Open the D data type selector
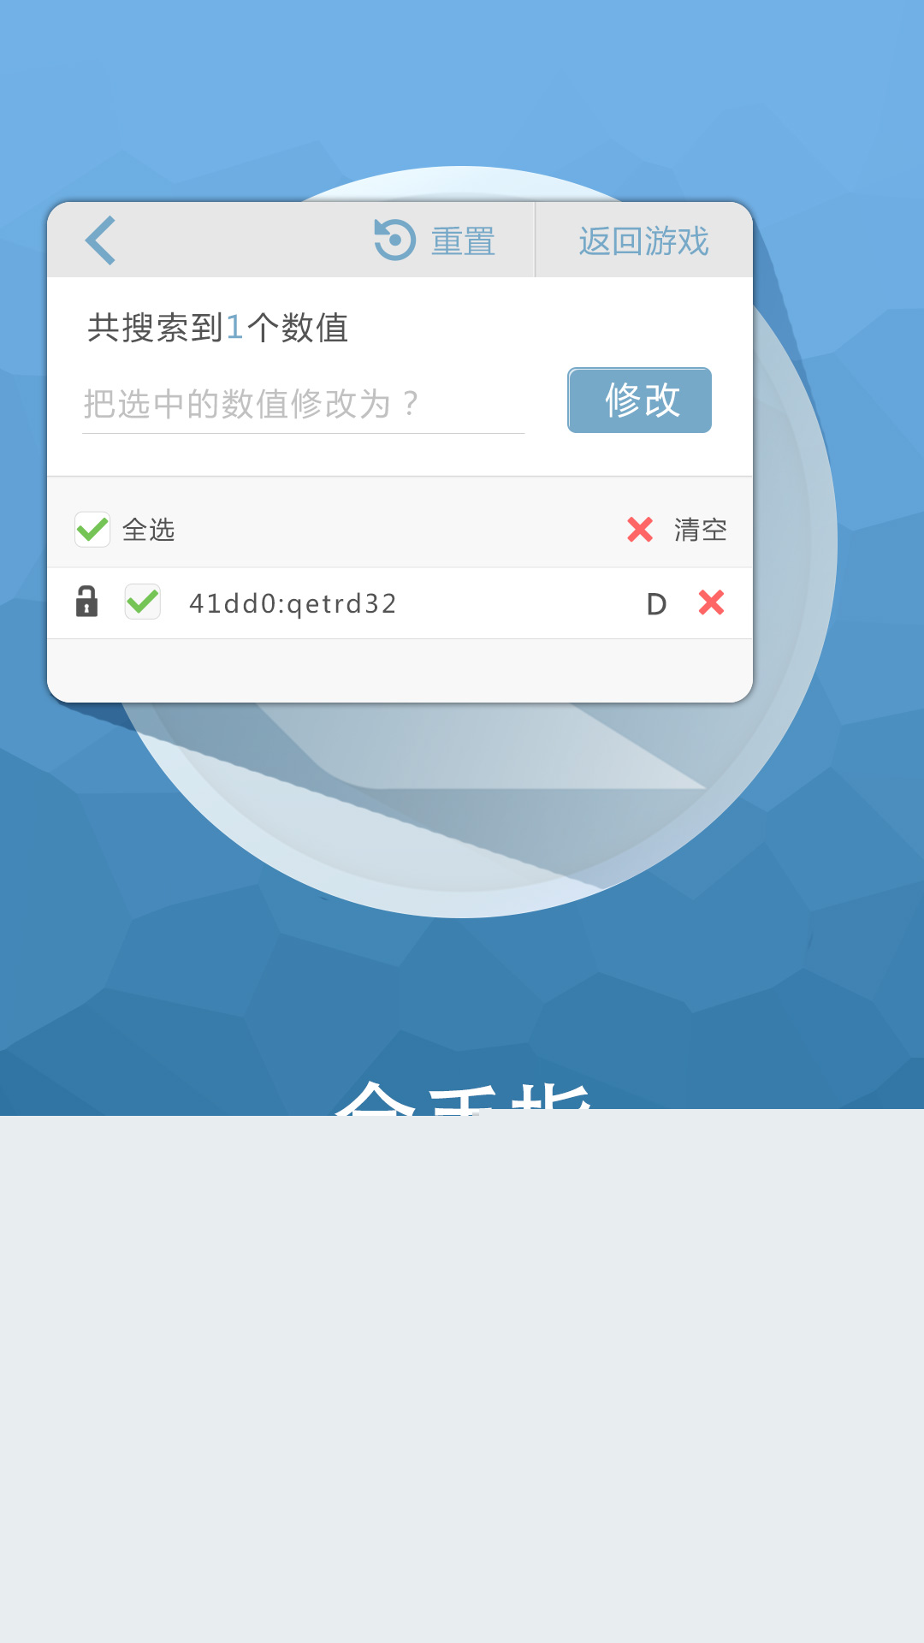Viewport: 924px width, 1643px height. coord(656,605)
